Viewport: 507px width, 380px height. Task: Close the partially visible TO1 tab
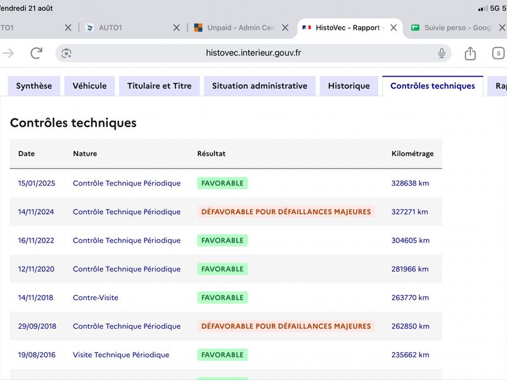68,28
